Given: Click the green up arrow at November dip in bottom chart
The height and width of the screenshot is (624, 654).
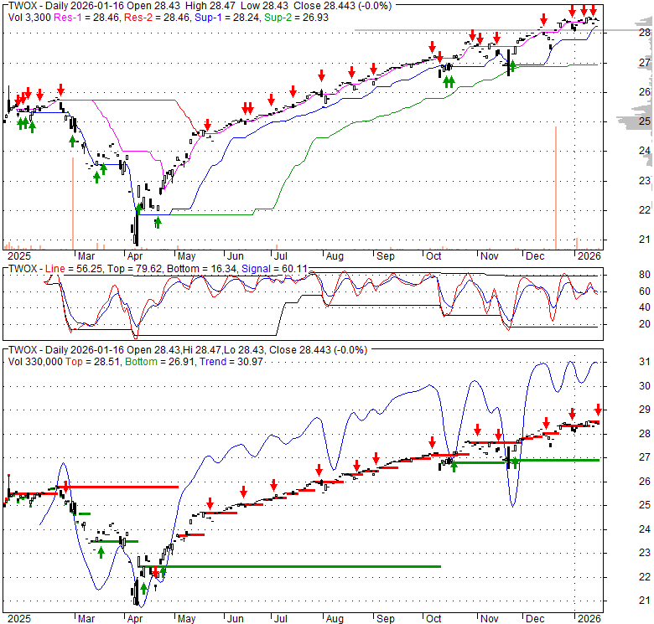Looking at the screenshot, I should [515, 462].
